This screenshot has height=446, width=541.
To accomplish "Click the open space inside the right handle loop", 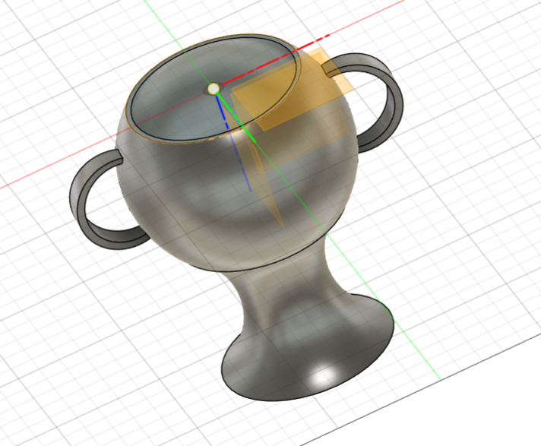I will pos(371,106).
